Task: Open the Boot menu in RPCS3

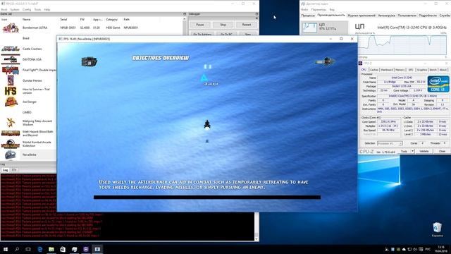Action: tap(4, 9)
